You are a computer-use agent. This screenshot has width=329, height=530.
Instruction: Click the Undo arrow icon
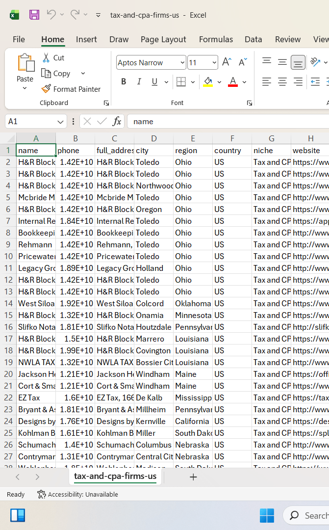(51, 15)
